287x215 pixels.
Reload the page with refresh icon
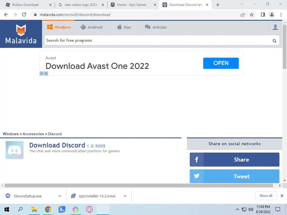click(24, 15)
